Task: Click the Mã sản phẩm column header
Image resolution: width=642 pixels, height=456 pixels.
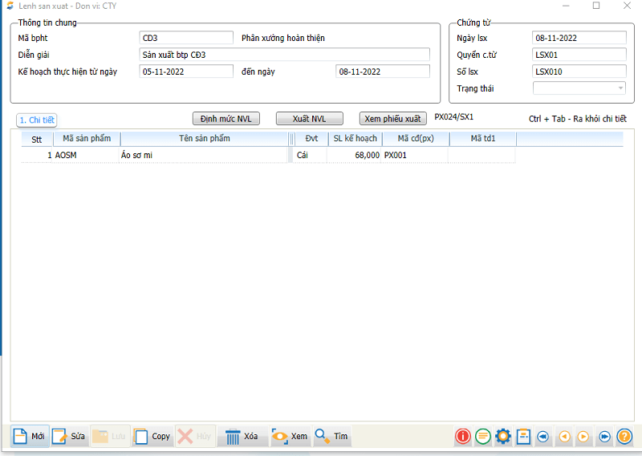Action: 87,139
